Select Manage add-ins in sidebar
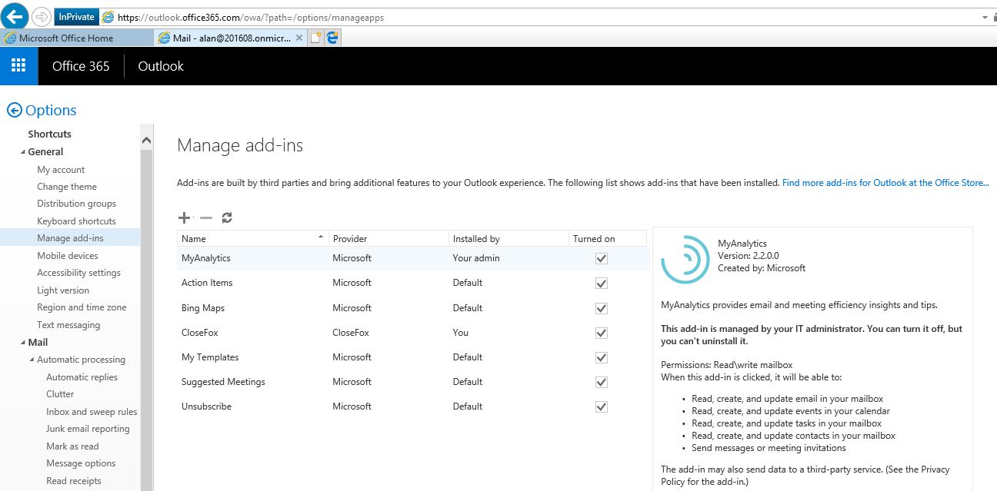 pyautogui.click(x=70, y=238)
